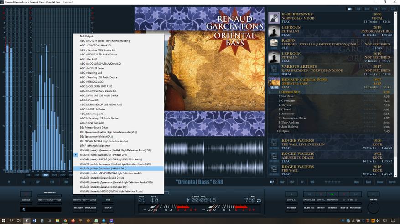The width and height of the screenshot is (400, 224).
Task: Click the Display button
Action: (x=108, y=211)
